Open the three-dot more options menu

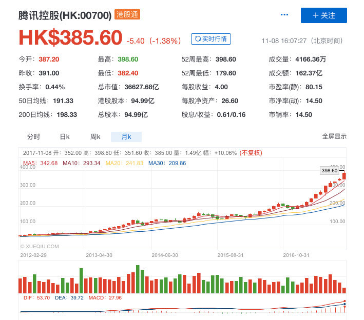point(284,15)
